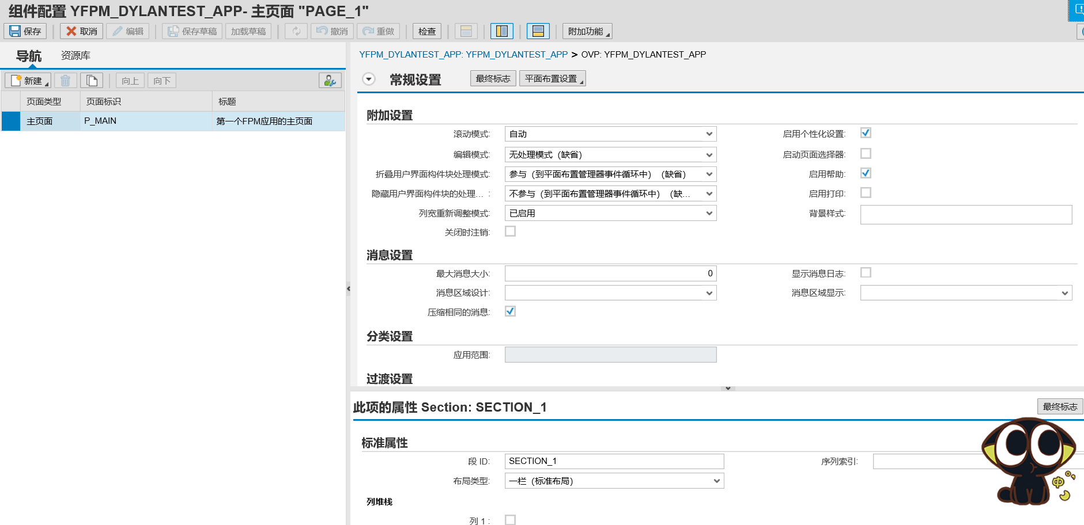Uncheck the 启用帮助 checkbox
The height and width of the screenshot is (525, 1084).
[865, 173]
